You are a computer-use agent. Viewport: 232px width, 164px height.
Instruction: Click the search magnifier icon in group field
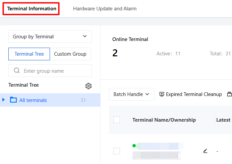tap(17, 70)
